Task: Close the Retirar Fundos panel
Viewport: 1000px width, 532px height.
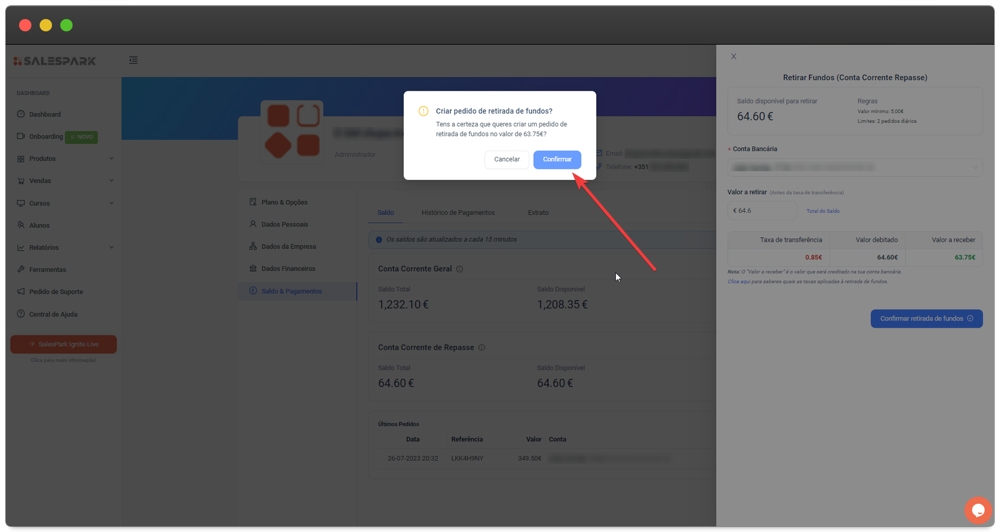Action: (x=734, y=56)
